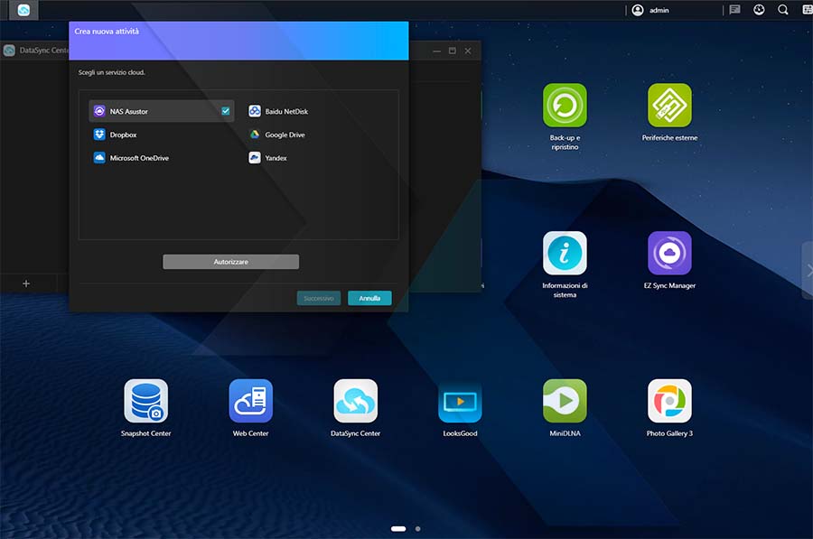Launch Back-up e ripristino app
813x539 pixels.
tap(565, 106)
